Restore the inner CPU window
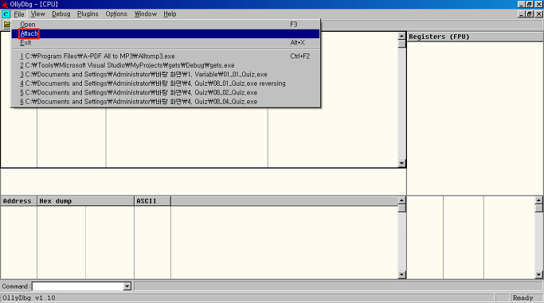This screenshot has width=544, height=303. point(530,14)
